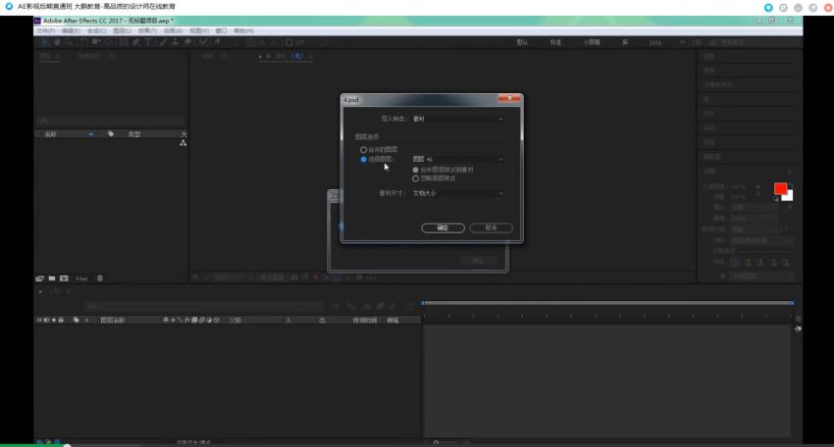Screen dimensions: 834x447
Task: Select the Puppet Pin tool
Action: click(x=217, y=42)
